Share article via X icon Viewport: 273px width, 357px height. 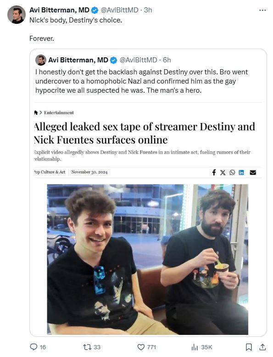pyautogui.click(x=223, y=173)
